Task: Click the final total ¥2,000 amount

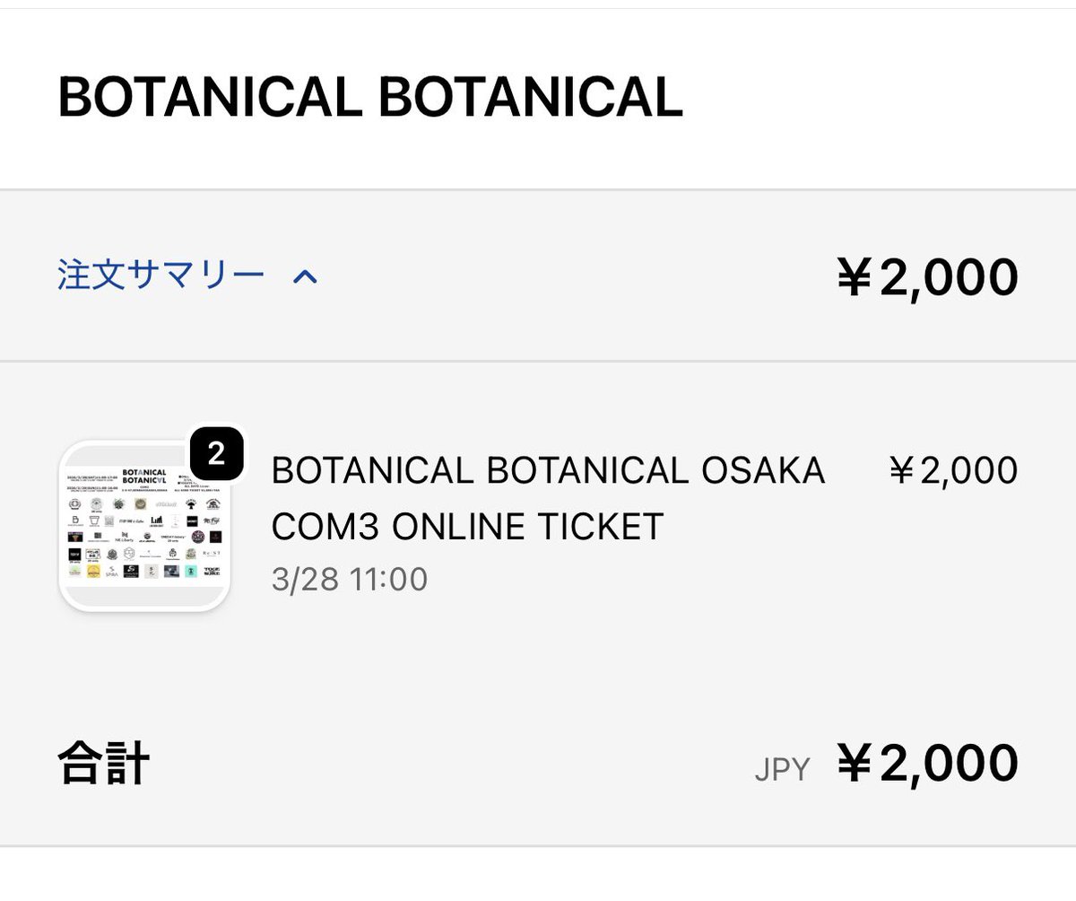Action: [927, 764]
